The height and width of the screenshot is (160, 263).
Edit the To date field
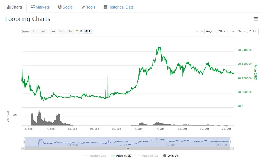pyautogui.click(x=247, y=31)
